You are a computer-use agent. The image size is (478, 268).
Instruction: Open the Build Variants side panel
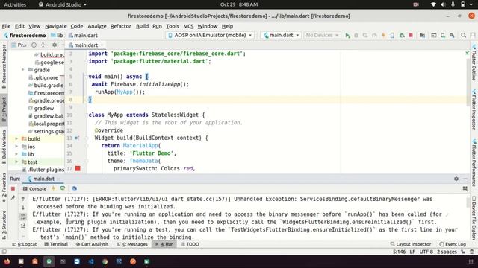(x=4, y=147)
